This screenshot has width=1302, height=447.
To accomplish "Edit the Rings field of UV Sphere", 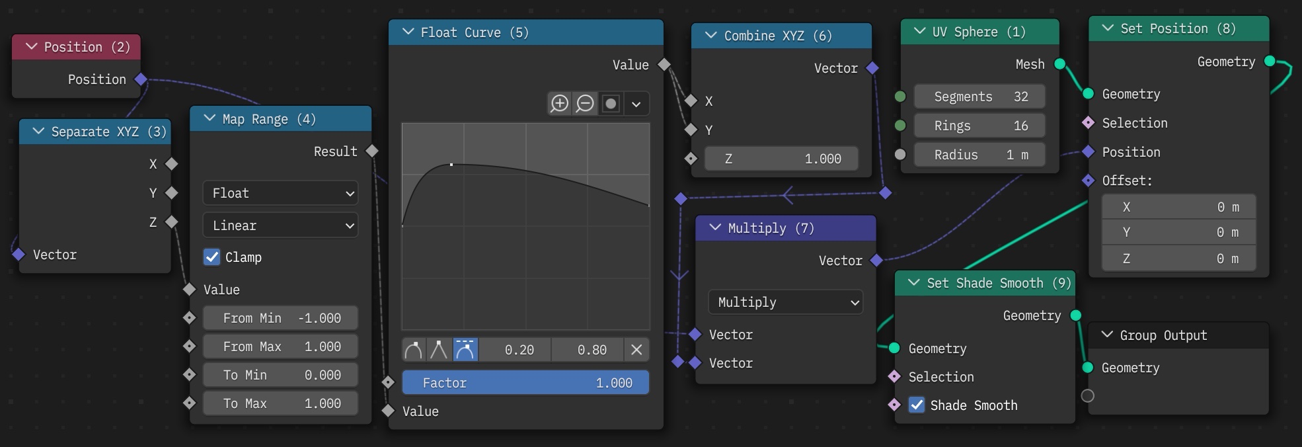I will pyautogui.click(x=979, y=126).
